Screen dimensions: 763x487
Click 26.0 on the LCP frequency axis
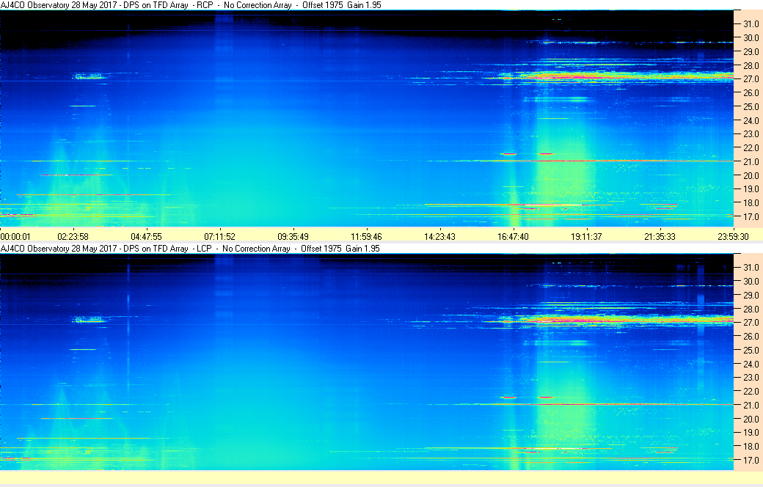click(x=751, y=336)
